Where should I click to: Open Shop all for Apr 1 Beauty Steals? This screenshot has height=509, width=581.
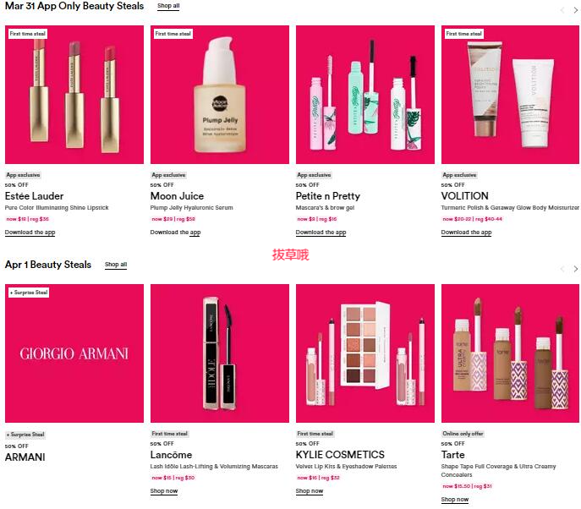(x=116, y=265)
